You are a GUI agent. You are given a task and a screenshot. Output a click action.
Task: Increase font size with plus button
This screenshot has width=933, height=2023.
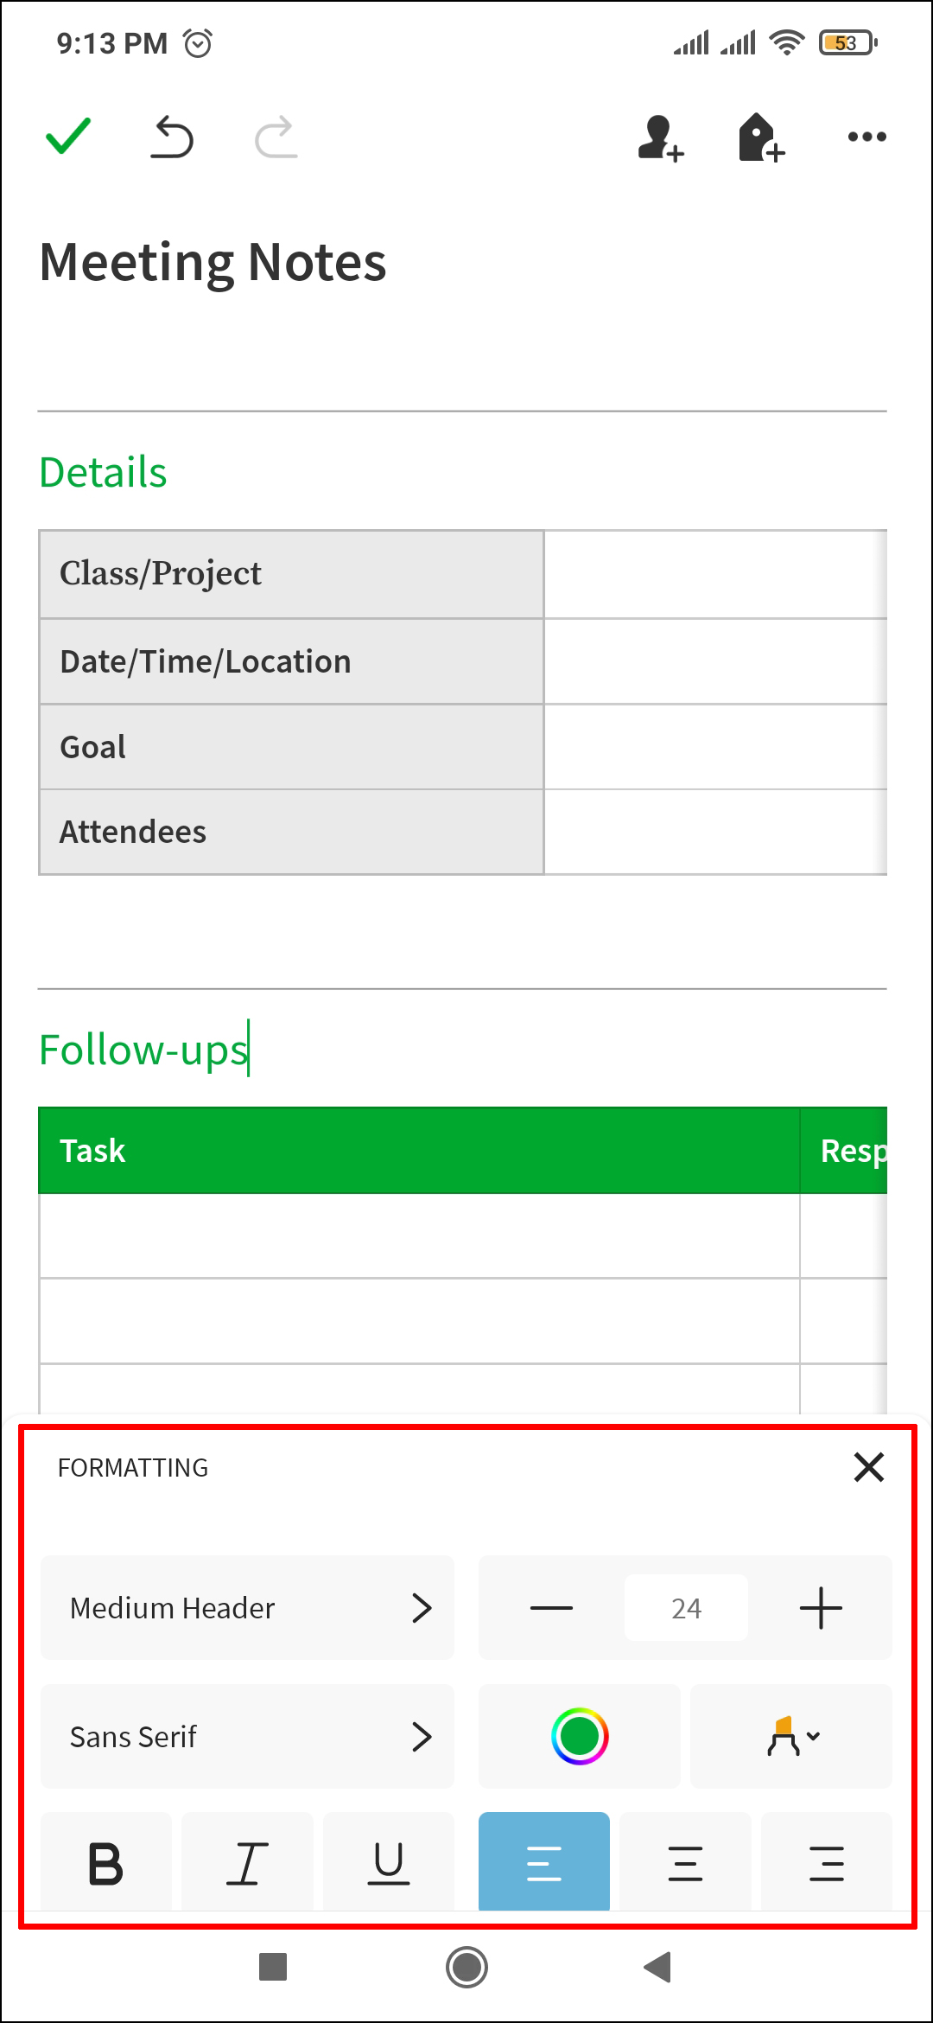click(821, 1608)
